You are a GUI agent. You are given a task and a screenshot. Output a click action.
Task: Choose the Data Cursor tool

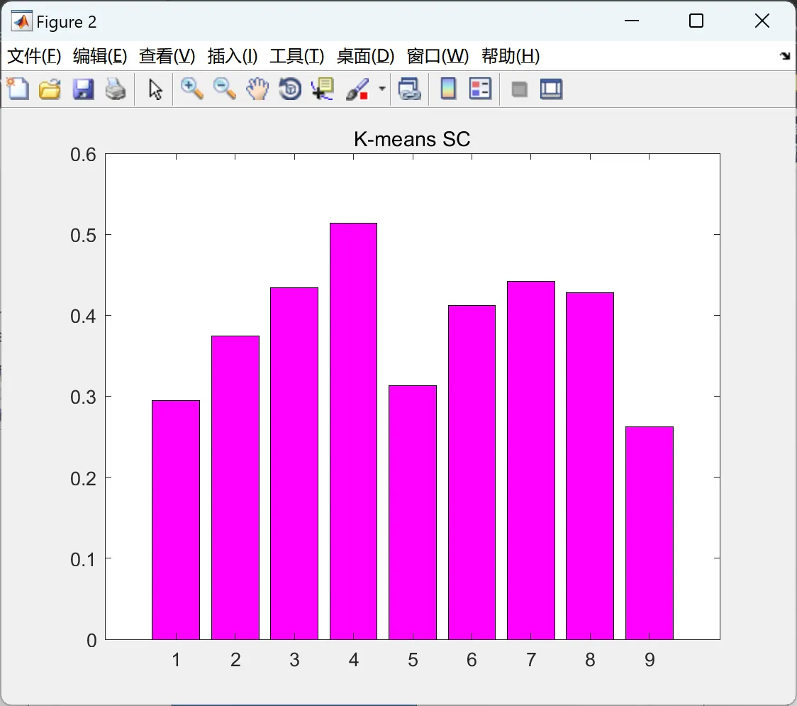point(323,89)
